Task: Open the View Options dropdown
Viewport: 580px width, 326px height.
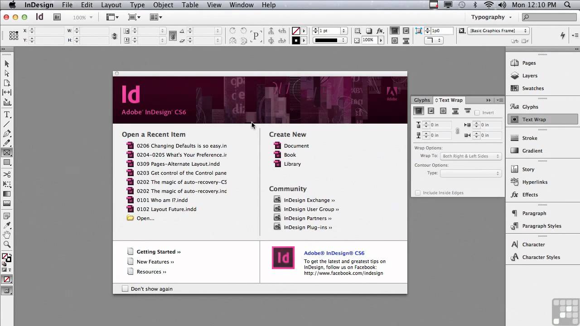Action: (112, 17)
